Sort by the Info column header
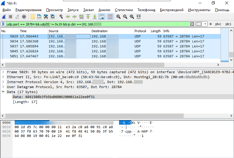234x158 pixels. (x=191, y=31)
